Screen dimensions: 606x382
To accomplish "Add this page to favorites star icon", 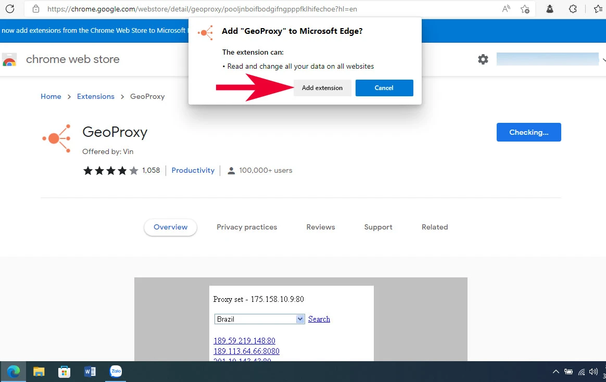I will [525, 9].
